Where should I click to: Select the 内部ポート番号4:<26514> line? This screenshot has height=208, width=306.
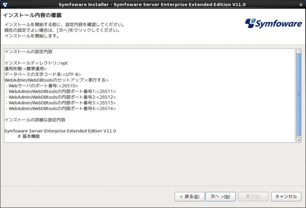coord(61,108)
